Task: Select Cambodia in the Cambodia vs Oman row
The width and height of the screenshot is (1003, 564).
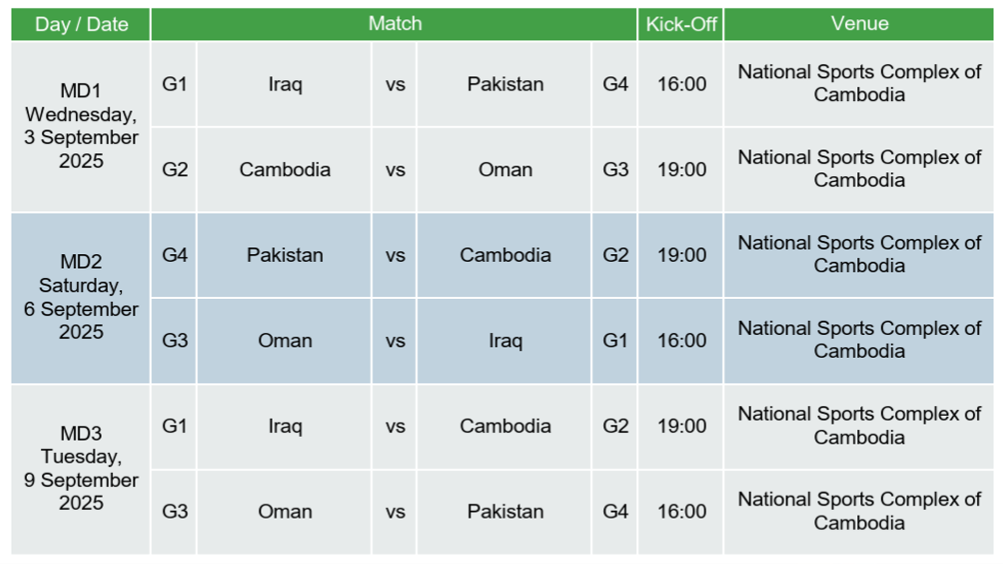Action: pos(285,170)
